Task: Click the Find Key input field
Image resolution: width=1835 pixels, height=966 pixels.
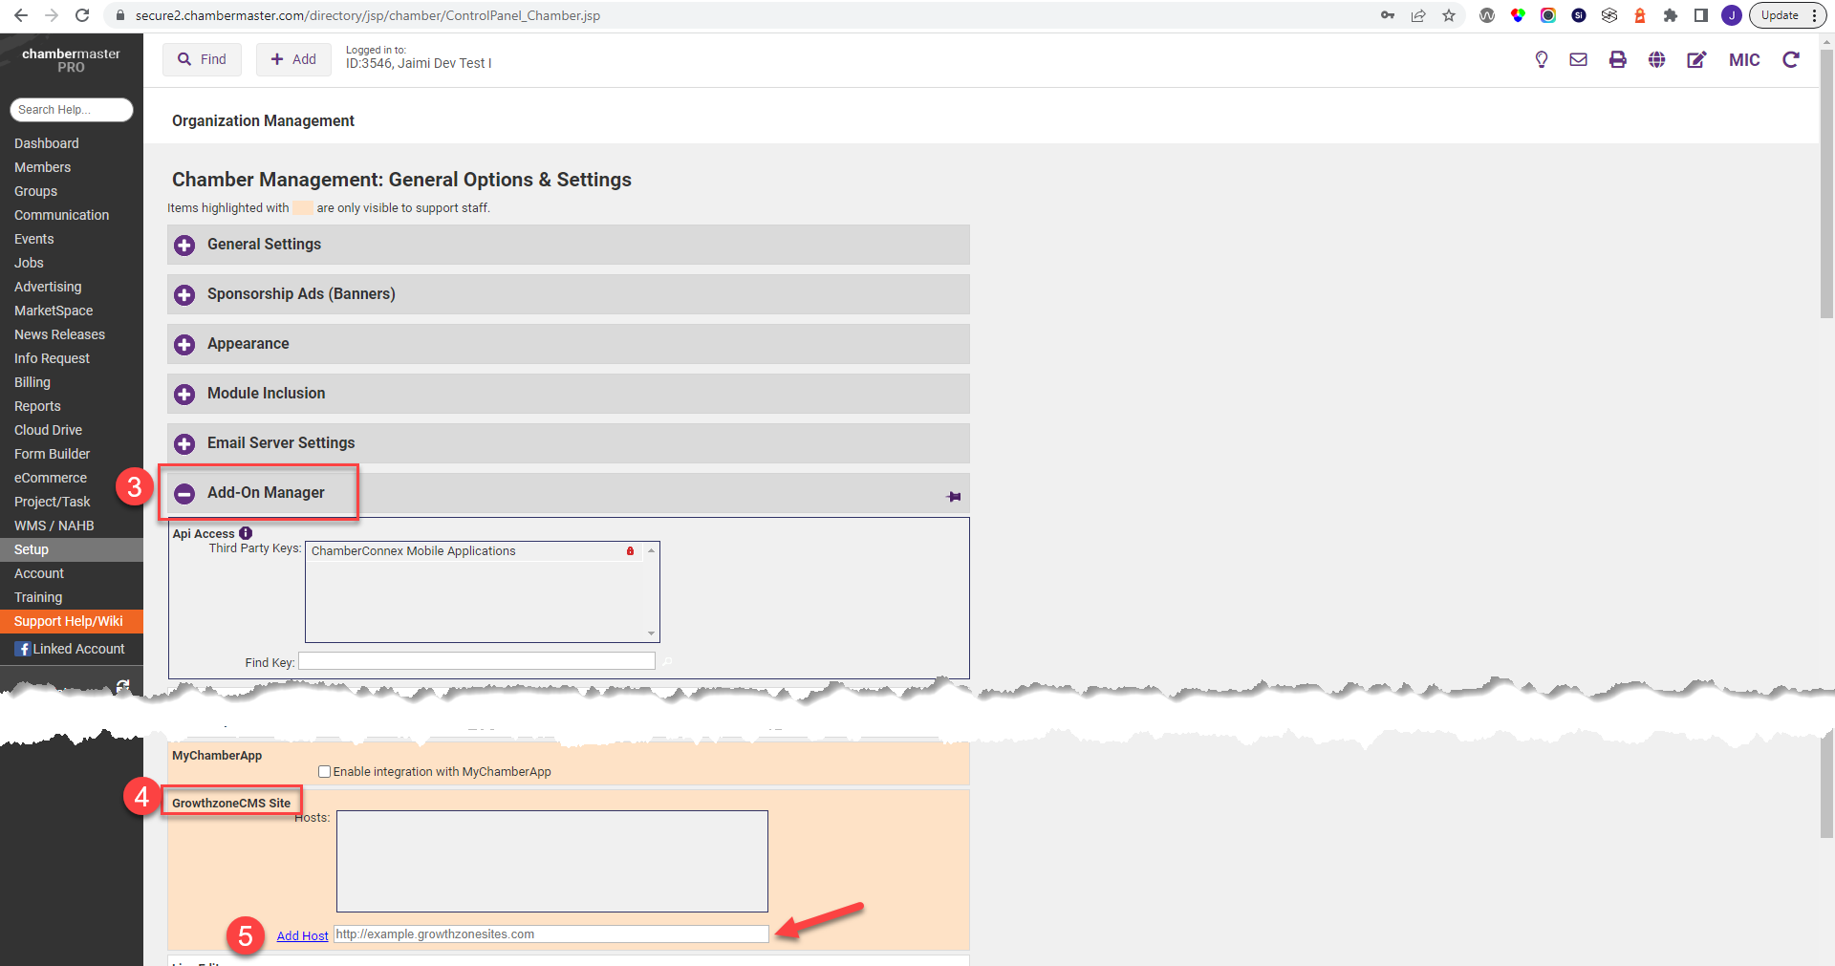Action: pyautogui.click(x=476, y=661)
